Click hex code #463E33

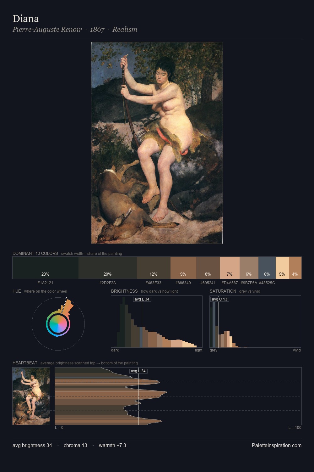[x=154, y=283]
